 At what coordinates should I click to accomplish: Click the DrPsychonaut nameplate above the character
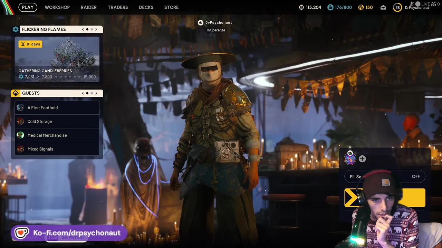219,22
